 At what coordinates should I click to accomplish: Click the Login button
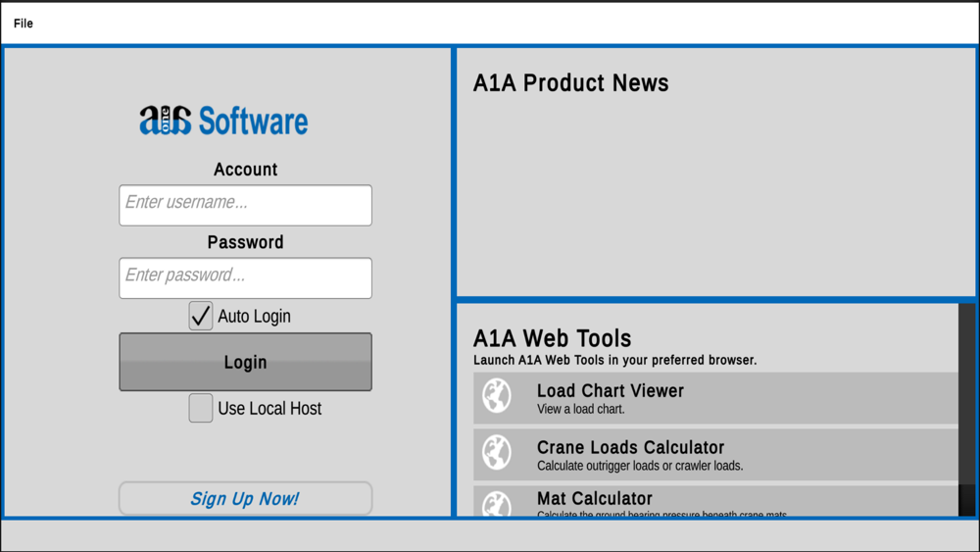[x=246, y=362]
